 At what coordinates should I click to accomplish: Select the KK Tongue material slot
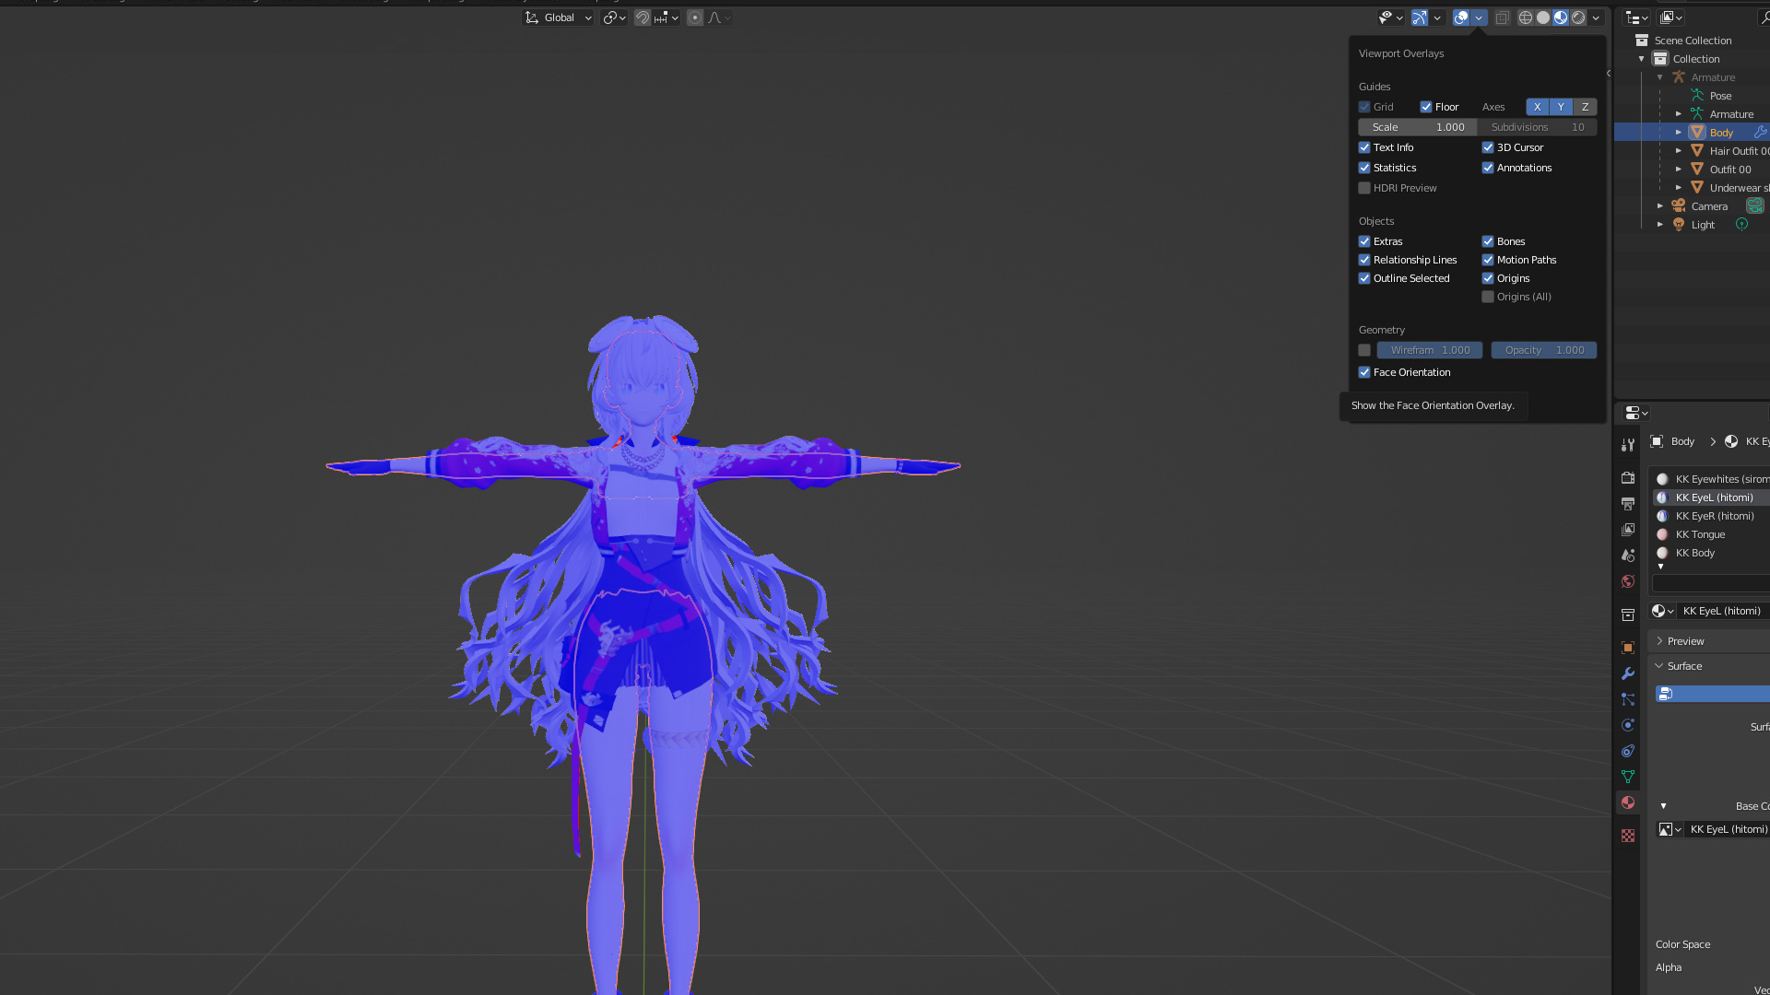coord(1700,534)
